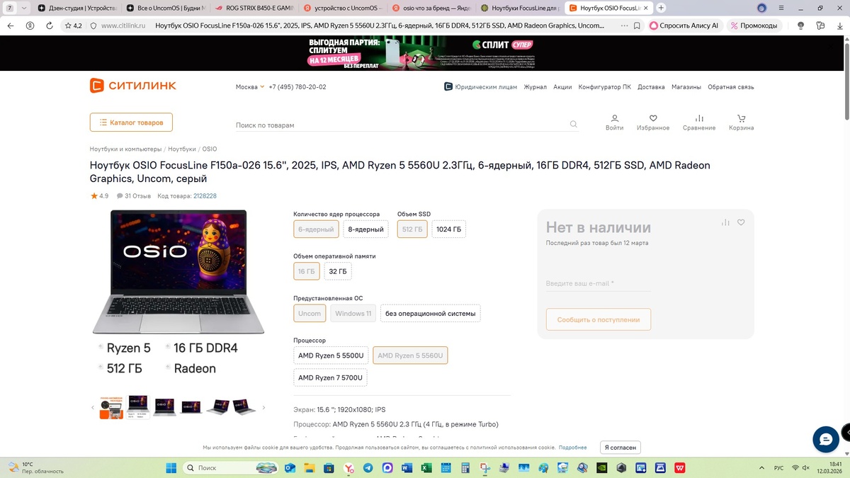The width and height of the screenshot is (850, 478).
Task: Open File Explorer from the taskbar
Action: point(309,468)
